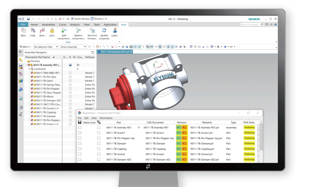The image size is (310, 187).
Task: Click the PLM State column header
Action: [249, 122]
